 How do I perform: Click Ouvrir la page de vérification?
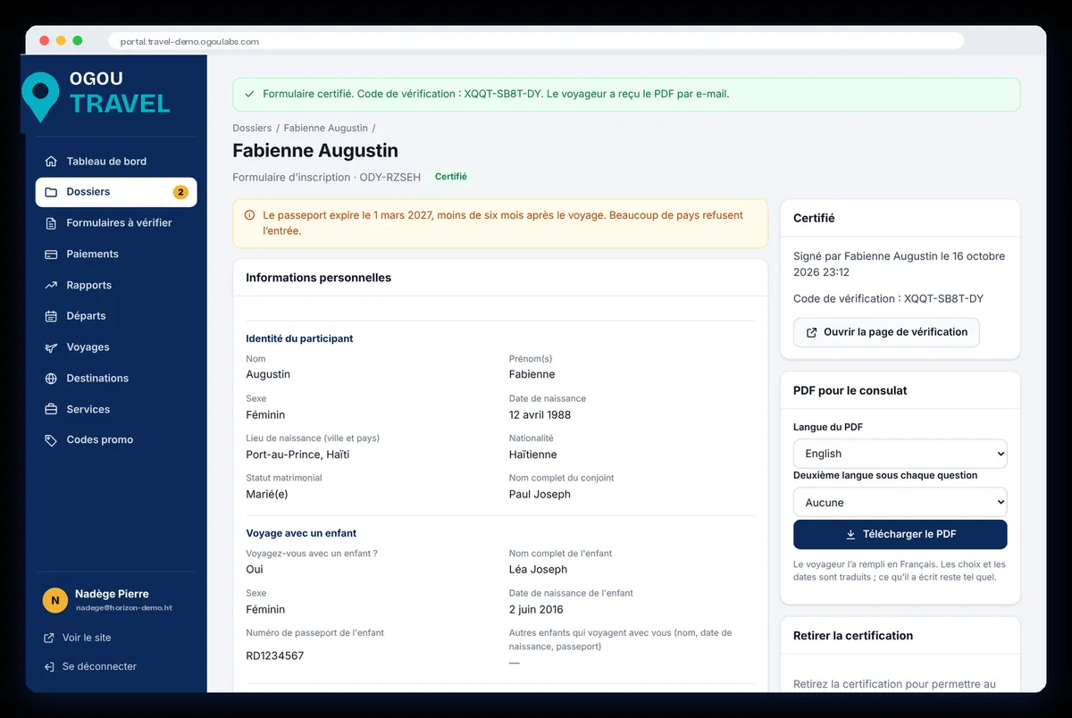point(886,332)
